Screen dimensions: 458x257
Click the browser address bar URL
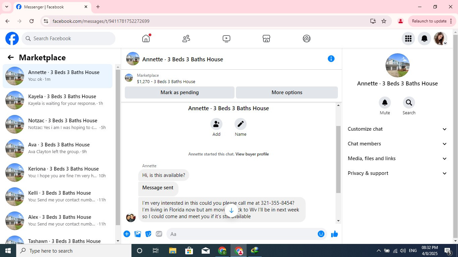(101, 21)
